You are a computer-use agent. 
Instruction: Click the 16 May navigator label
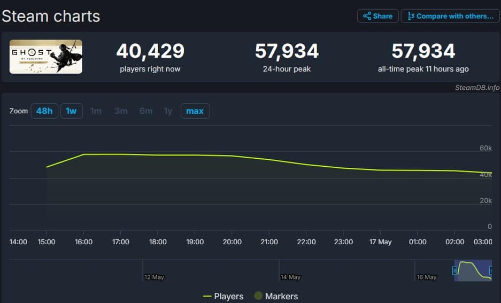(x=427, y=277)
